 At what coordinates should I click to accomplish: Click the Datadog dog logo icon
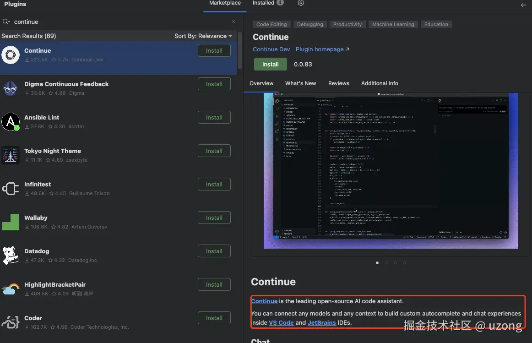tap(11, 256)
